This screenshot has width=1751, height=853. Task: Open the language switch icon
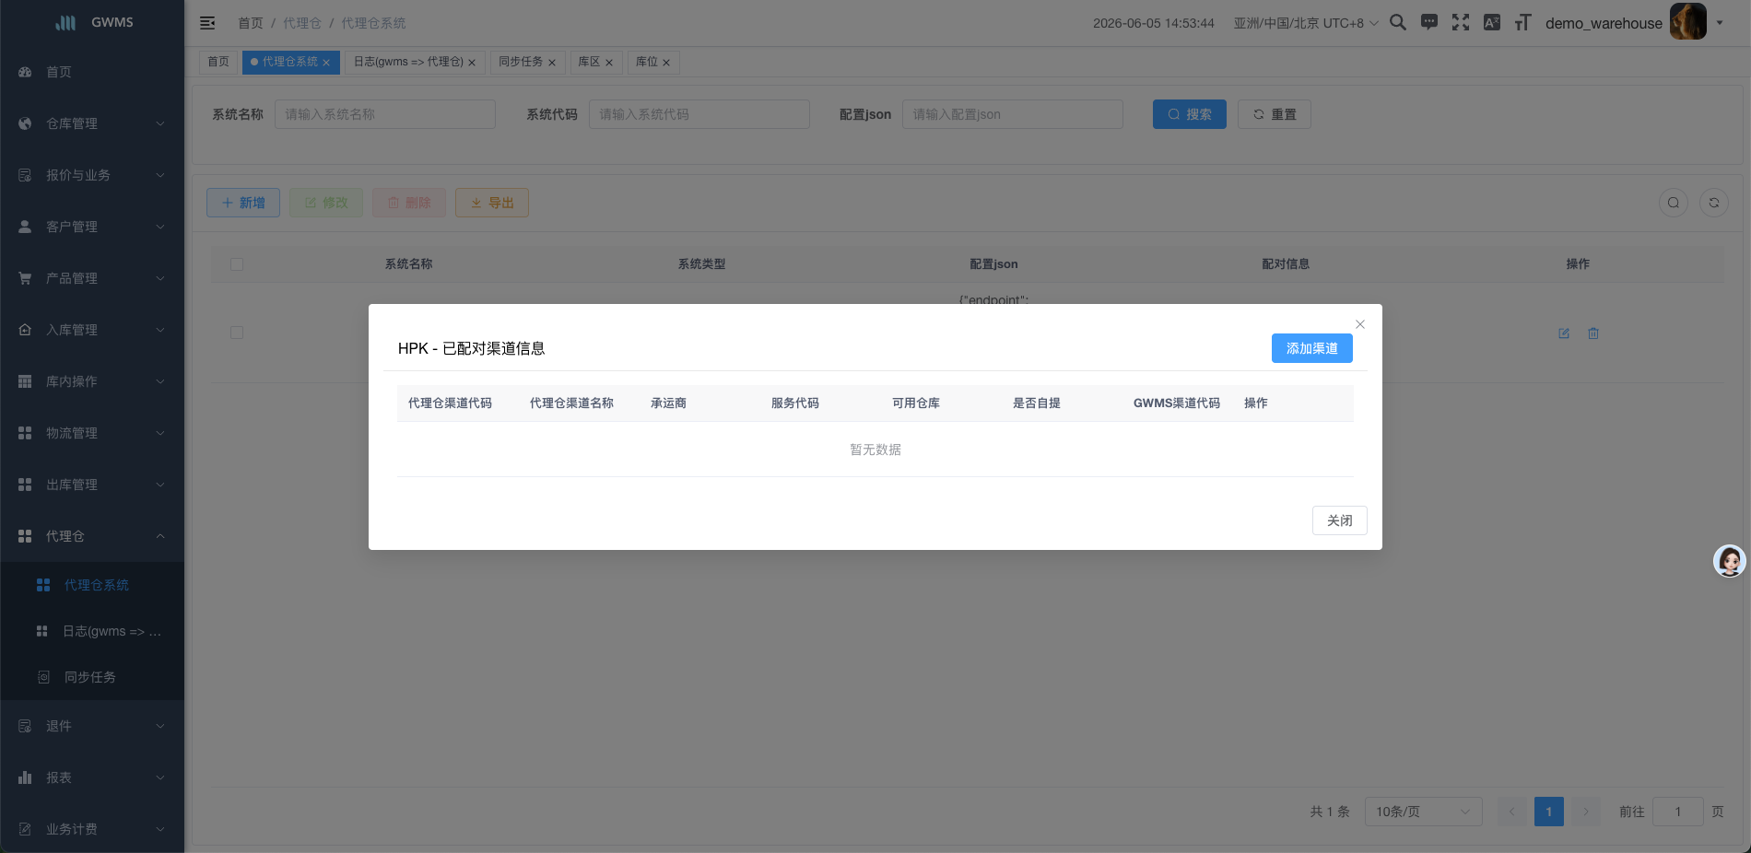(1492, 22)
